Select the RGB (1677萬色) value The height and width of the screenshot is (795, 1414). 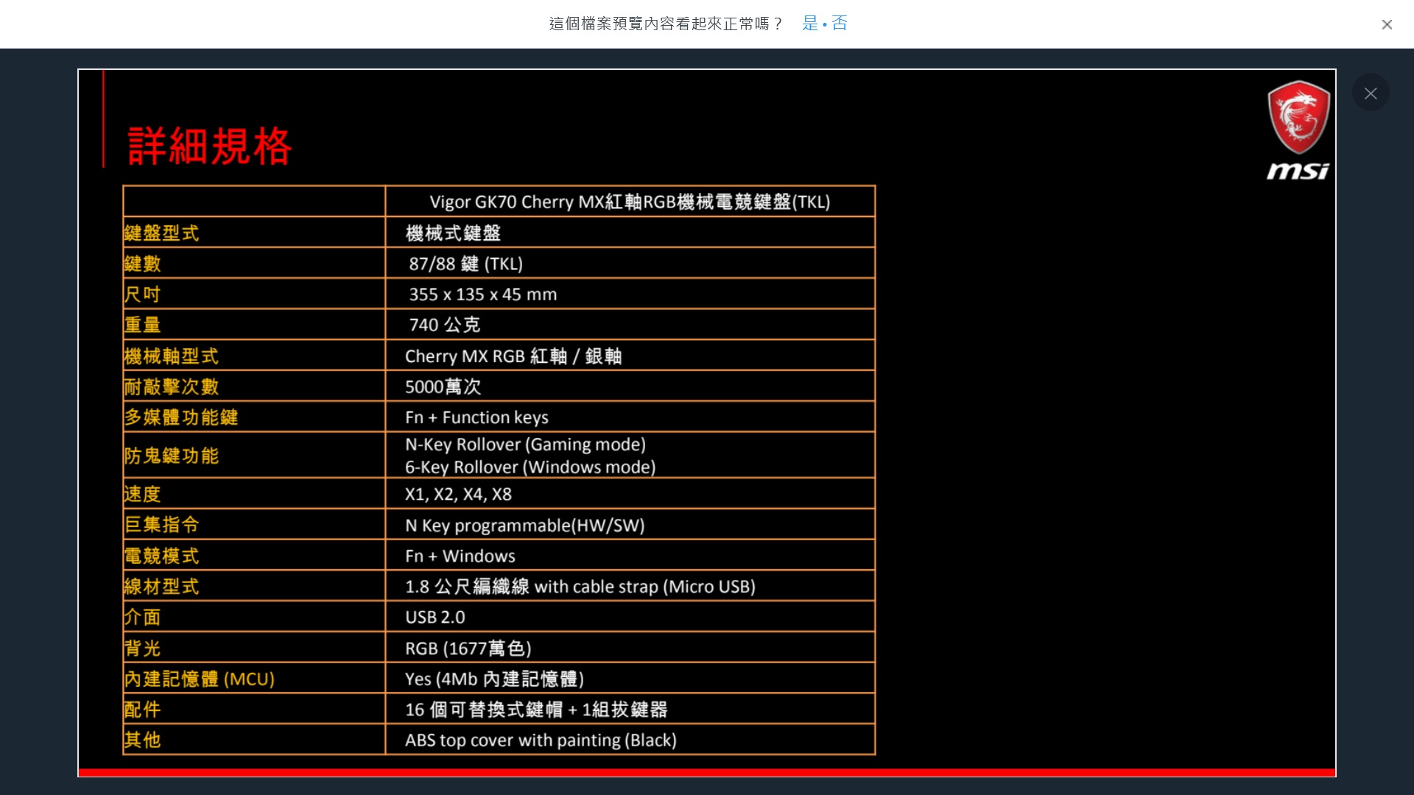468,649
